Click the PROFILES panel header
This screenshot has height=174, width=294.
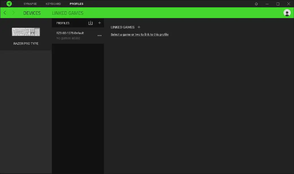coord(63,23)
